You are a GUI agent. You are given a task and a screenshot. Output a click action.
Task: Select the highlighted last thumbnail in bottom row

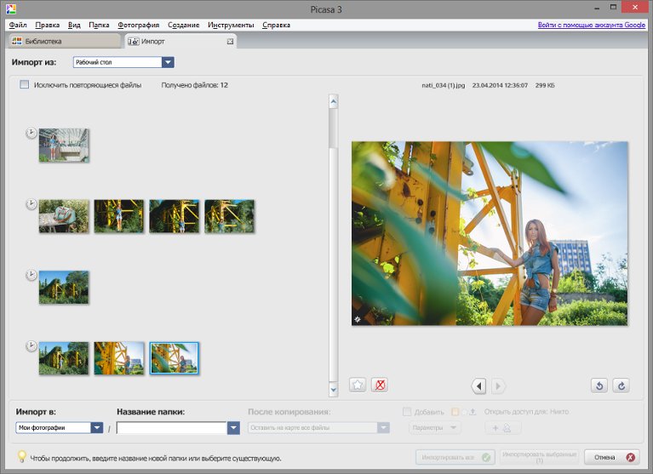coord(174,358)
